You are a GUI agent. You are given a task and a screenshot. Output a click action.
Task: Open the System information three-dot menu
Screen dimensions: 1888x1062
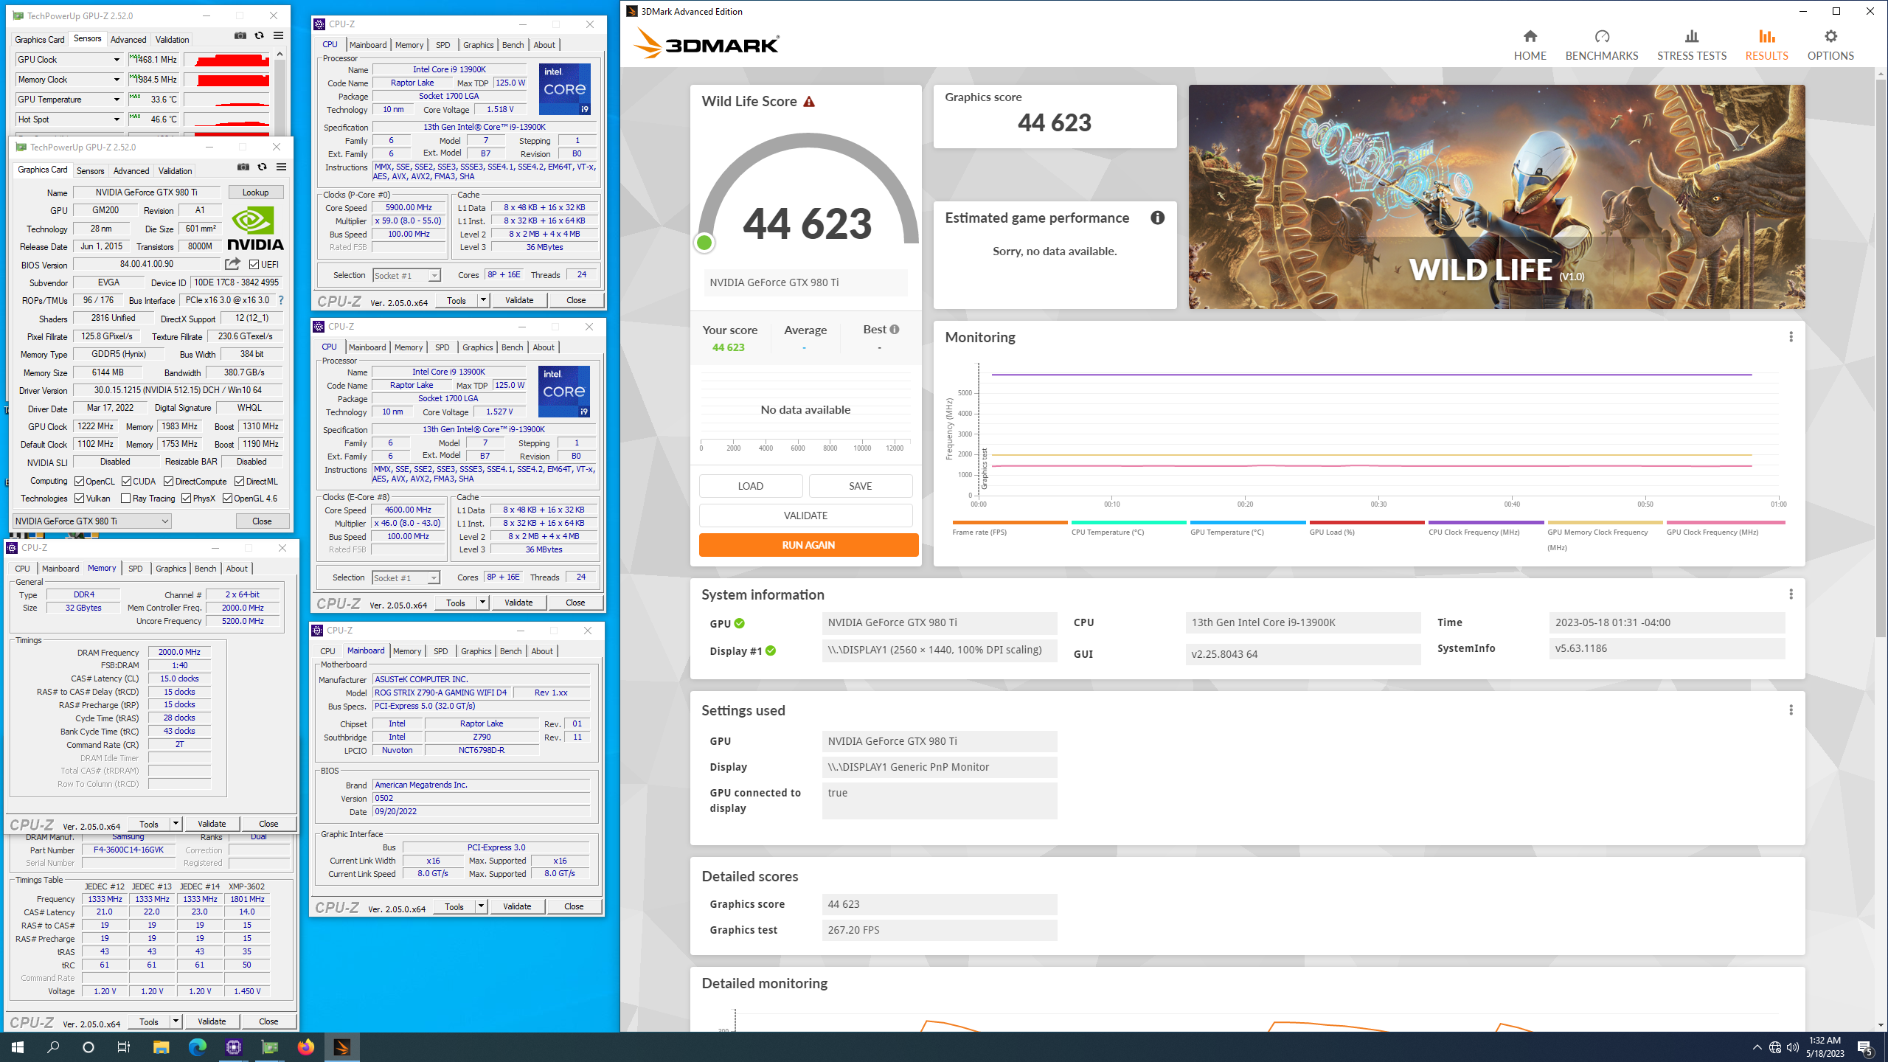pos(1791,594)
